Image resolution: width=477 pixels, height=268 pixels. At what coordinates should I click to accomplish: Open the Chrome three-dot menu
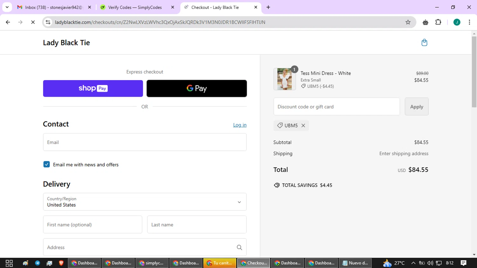pos(469,22)
